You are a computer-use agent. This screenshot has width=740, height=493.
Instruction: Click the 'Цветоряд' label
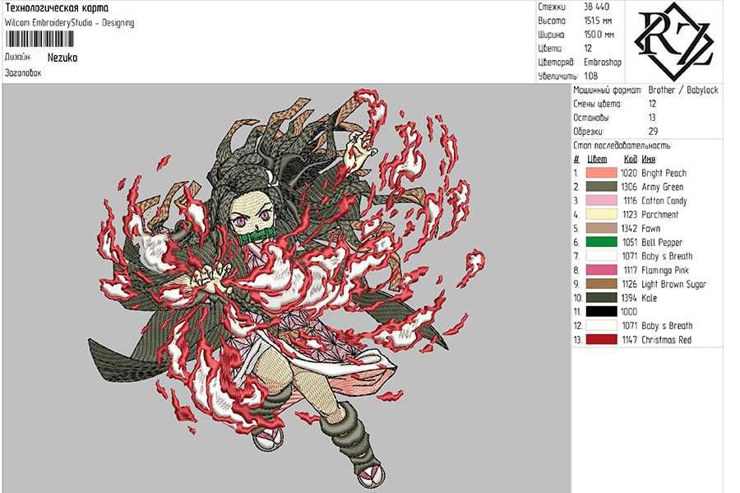[x=556, y=63]
